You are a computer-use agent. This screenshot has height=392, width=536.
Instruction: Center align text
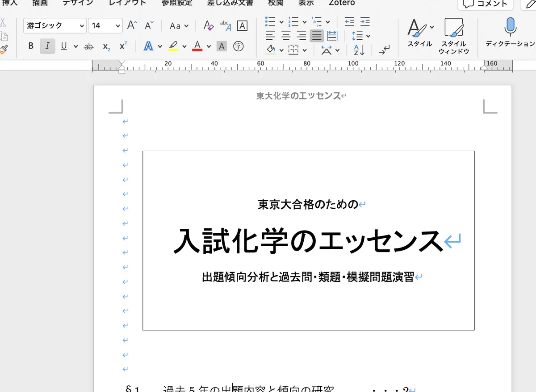(286, 36)
